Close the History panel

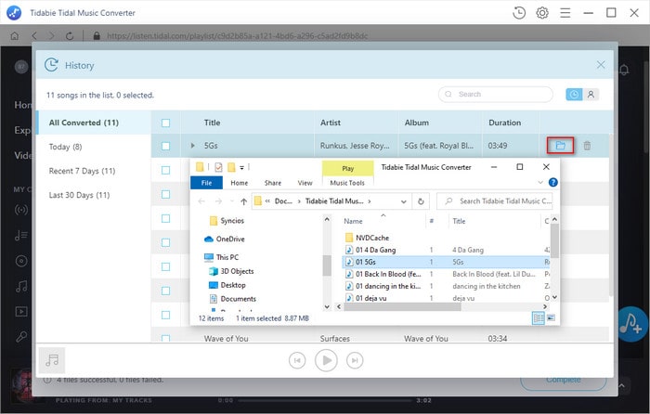(x=601, y=65)
